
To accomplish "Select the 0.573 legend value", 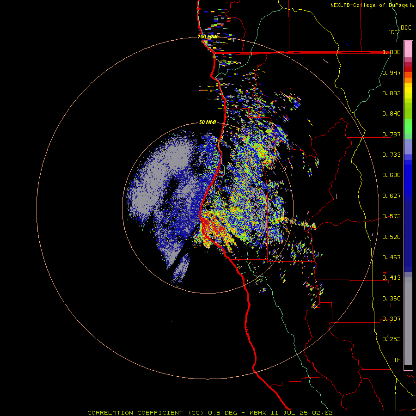I will coord(392,216).
